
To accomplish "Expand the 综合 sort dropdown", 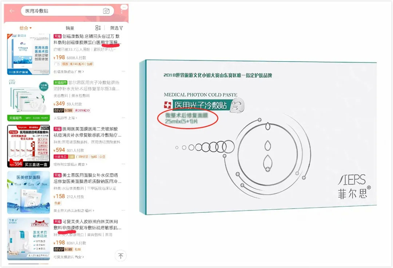I will point(25,28).
